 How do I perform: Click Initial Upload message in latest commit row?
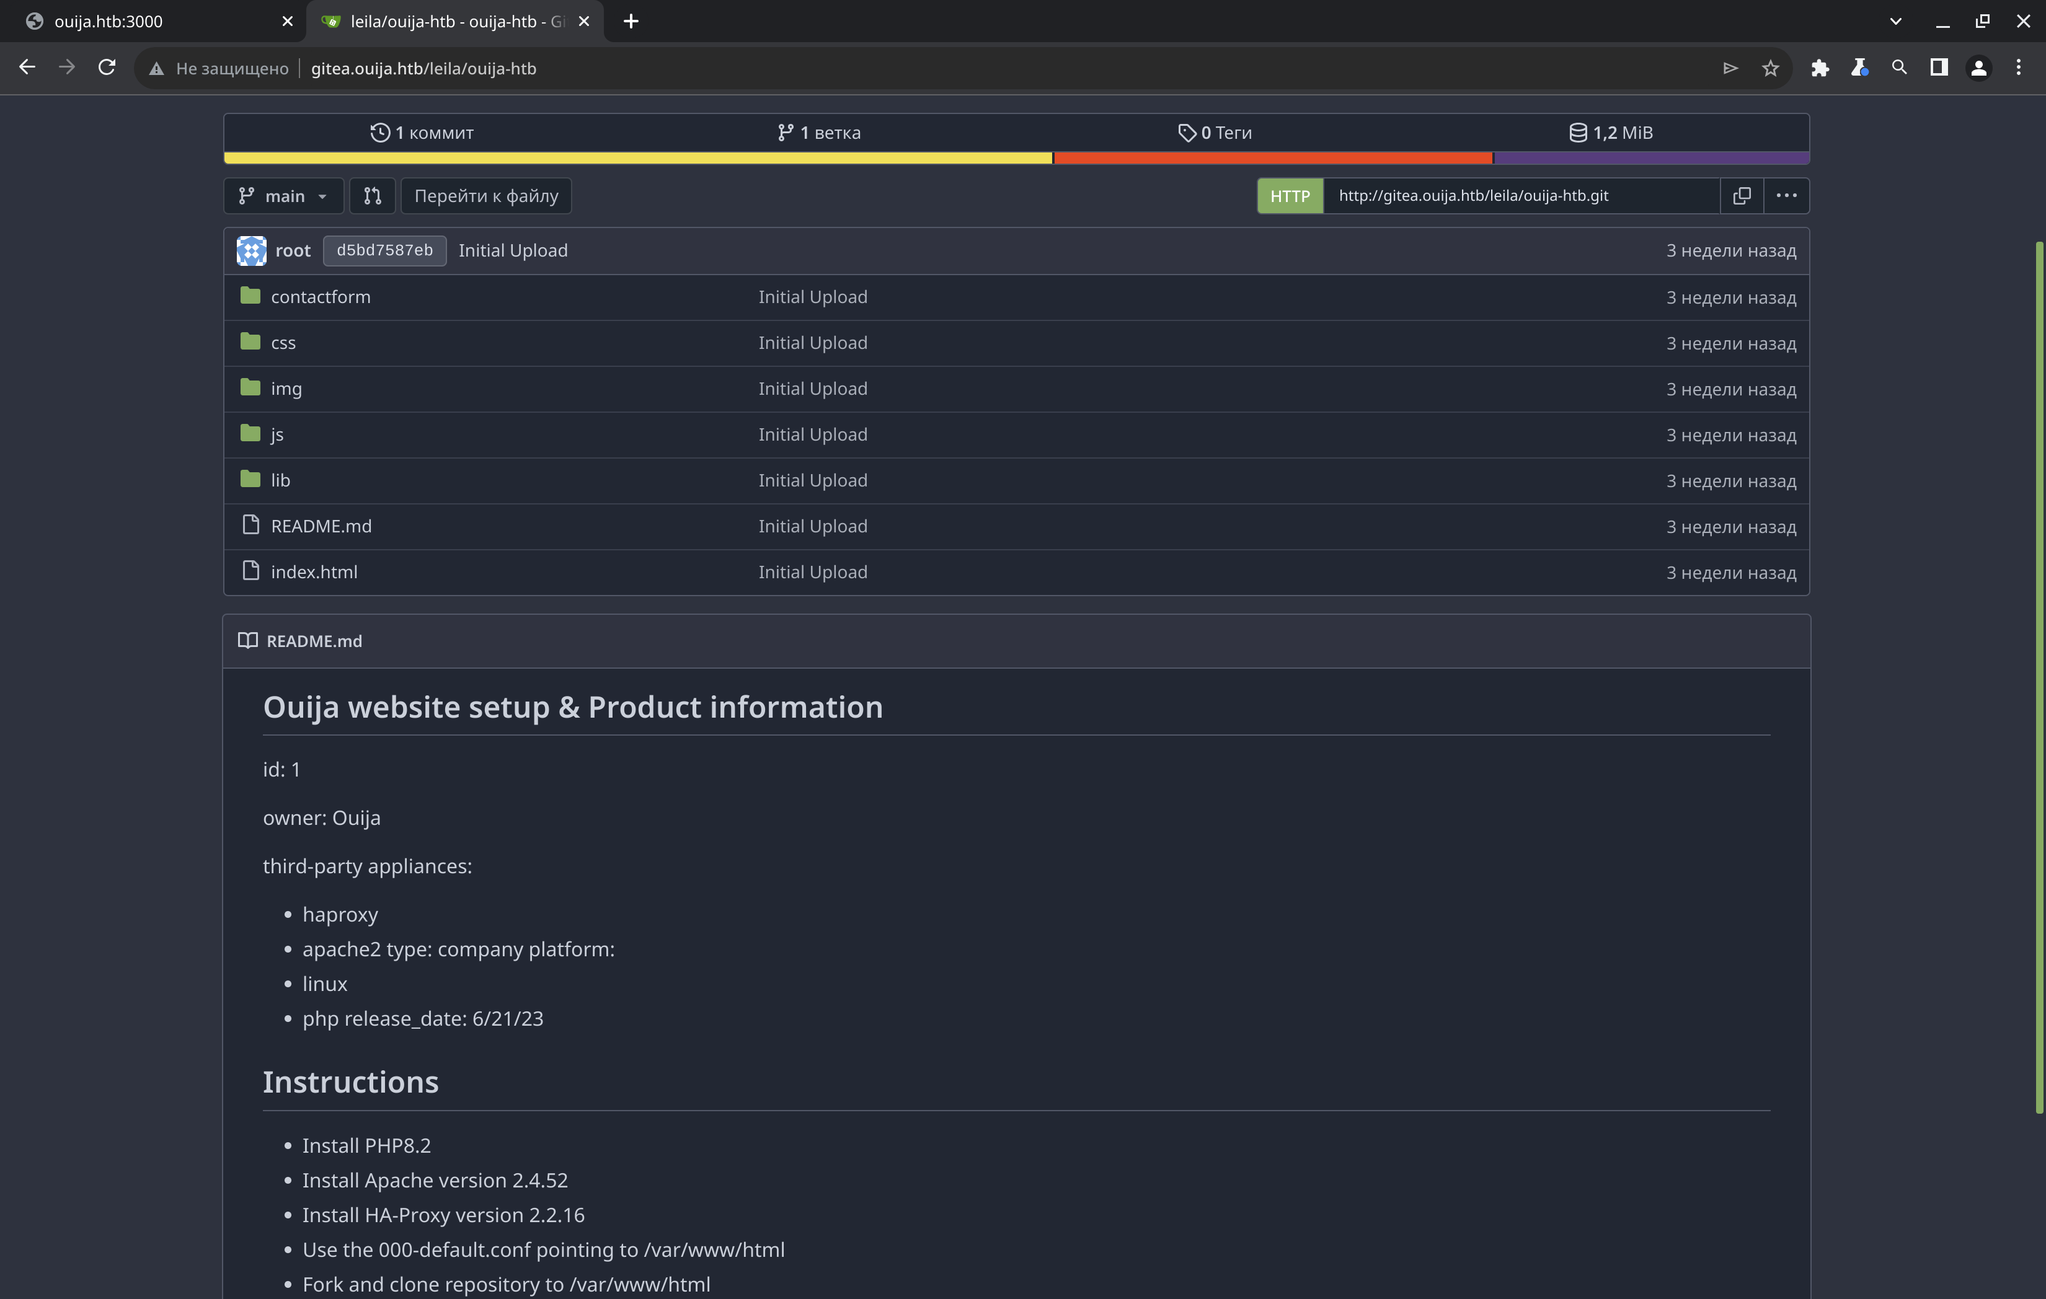[513, 250]
